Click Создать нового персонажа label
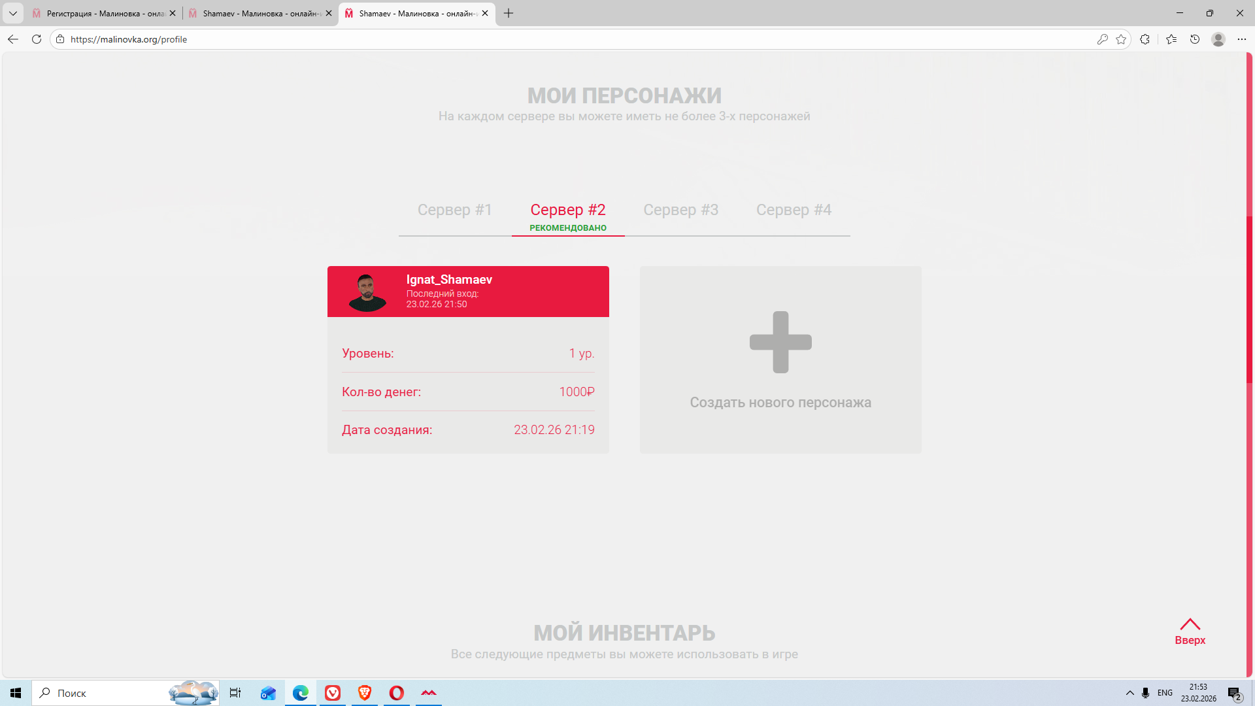The width and height of the screenshot is (1255, 706). point(780,403)
